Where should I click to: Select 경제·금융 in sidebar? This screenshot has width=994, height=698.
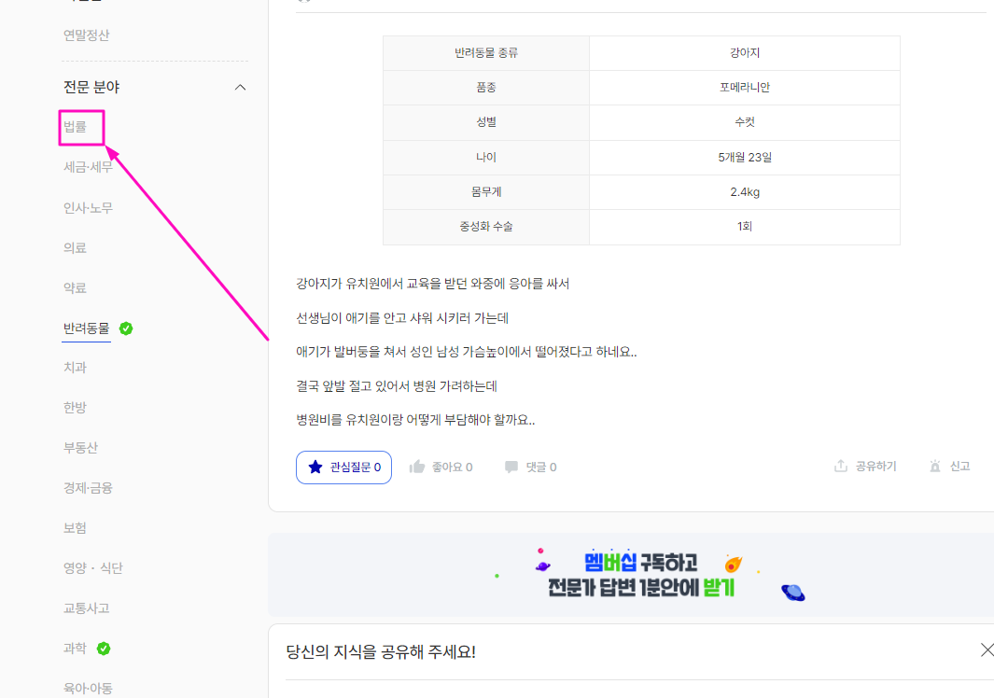tap(88, 488)
